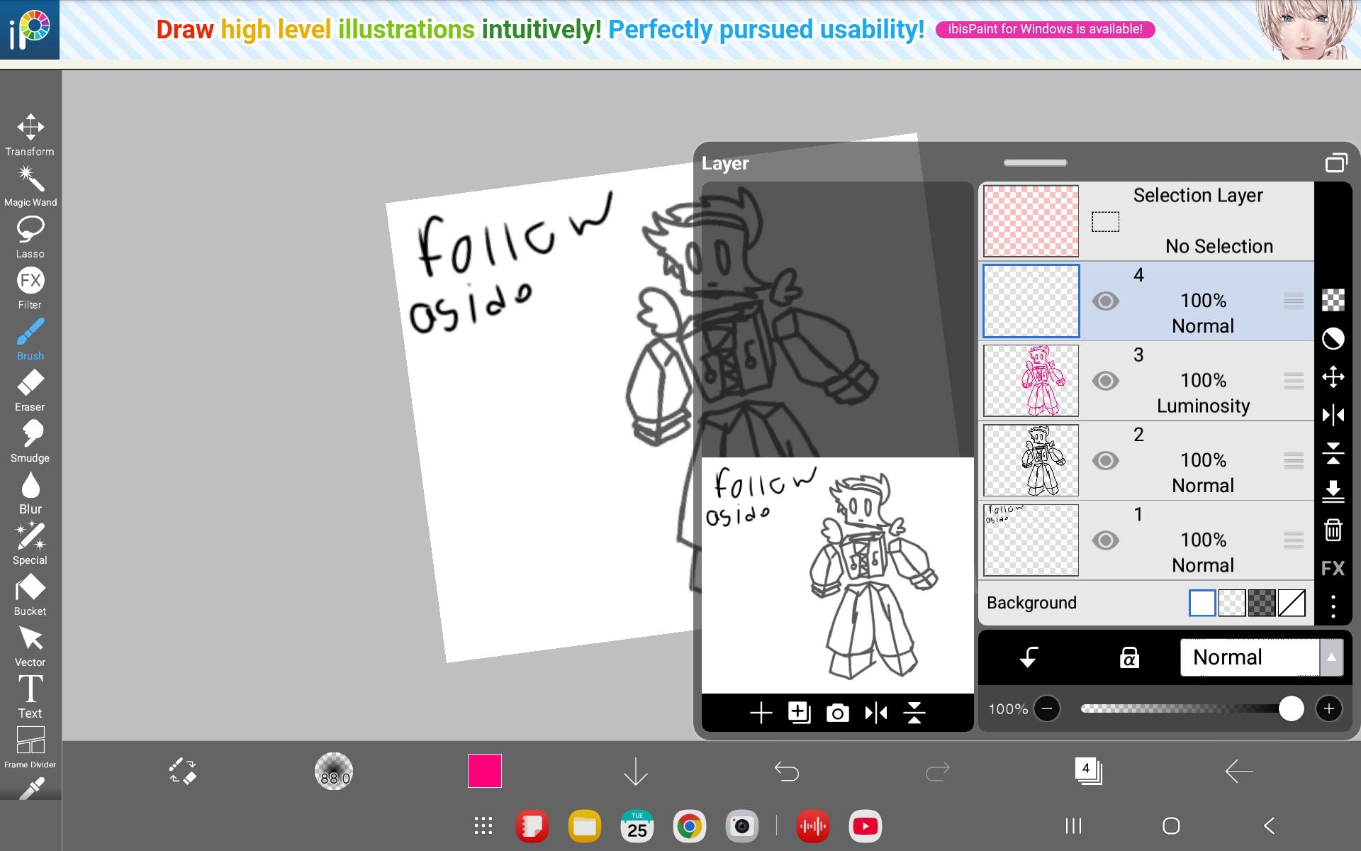
Task: Select the Text tool
Action: [x=30, y=696]
